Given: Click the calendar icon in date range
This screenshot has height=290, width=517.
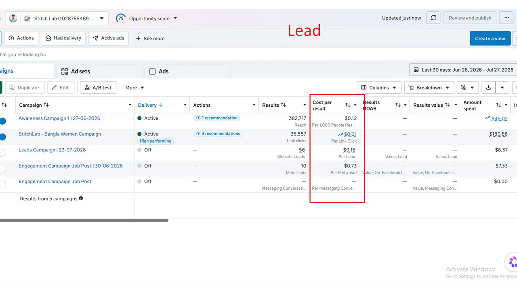Looking at the screenshot, I should (x=416, y=70).
